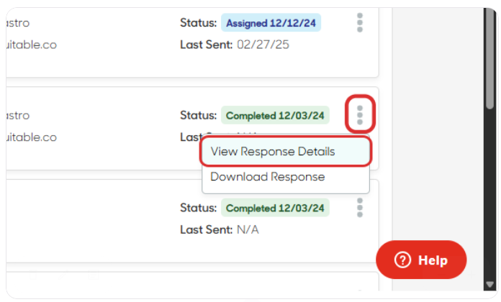Click the question mark icon in Help
501x302 pixels.
point(402,260)
